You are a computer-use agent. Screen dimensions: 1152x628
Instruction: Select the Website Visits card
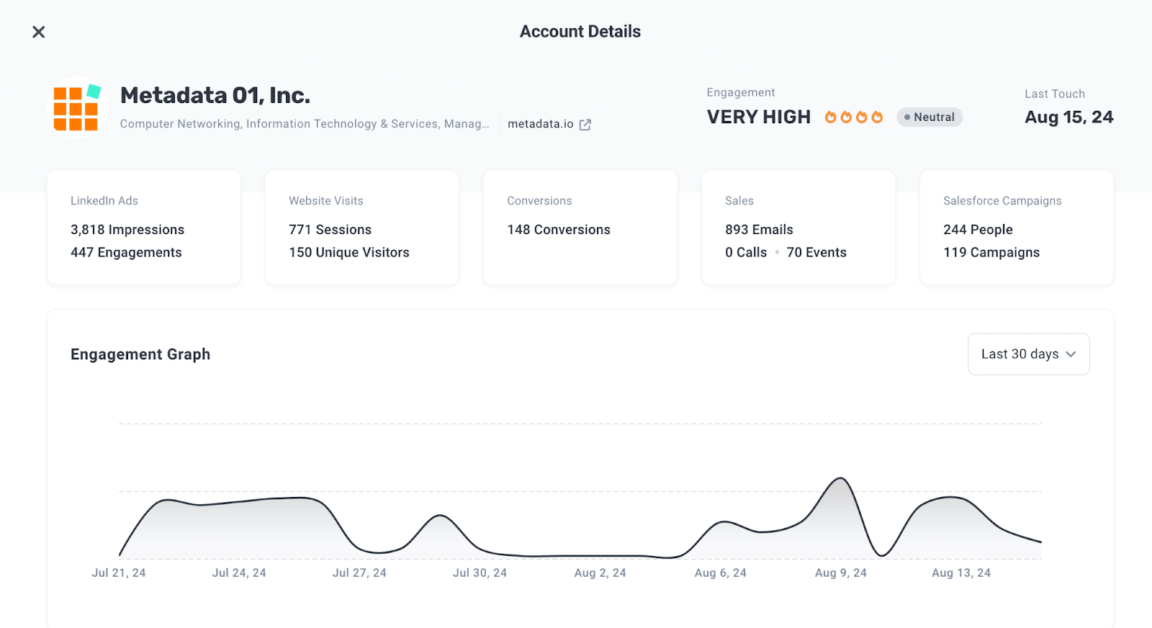tap(362, 228)
